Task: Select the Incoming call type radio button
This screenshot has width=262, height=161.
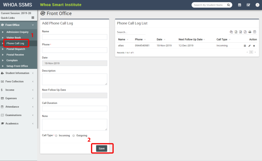Action: [x=56, y=135]
